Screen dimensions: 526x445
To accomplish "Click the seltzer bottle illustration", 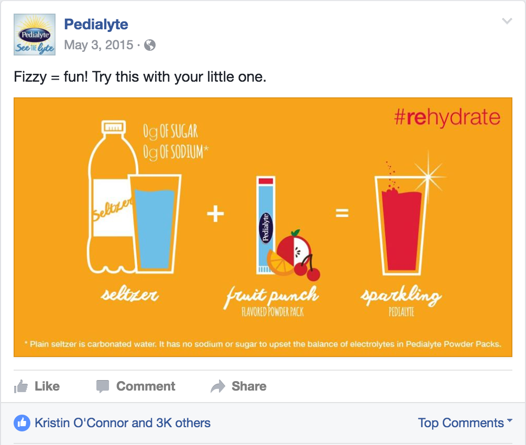I will coord(111,197).
